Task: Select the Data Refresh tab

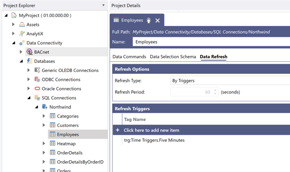Action: pos(213,57)
